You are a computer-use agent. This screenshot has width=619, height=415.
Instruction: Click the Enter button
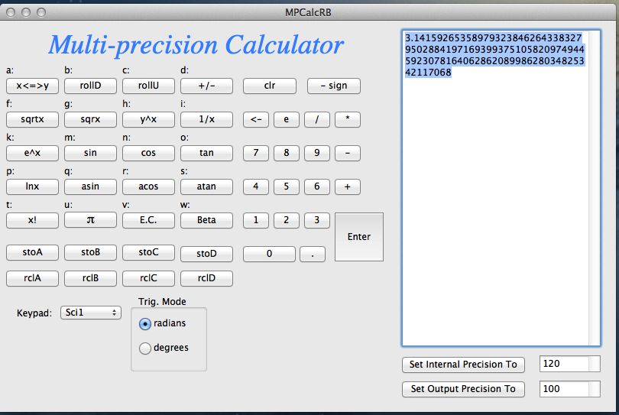pyautogui.click(x=358, y=237)
